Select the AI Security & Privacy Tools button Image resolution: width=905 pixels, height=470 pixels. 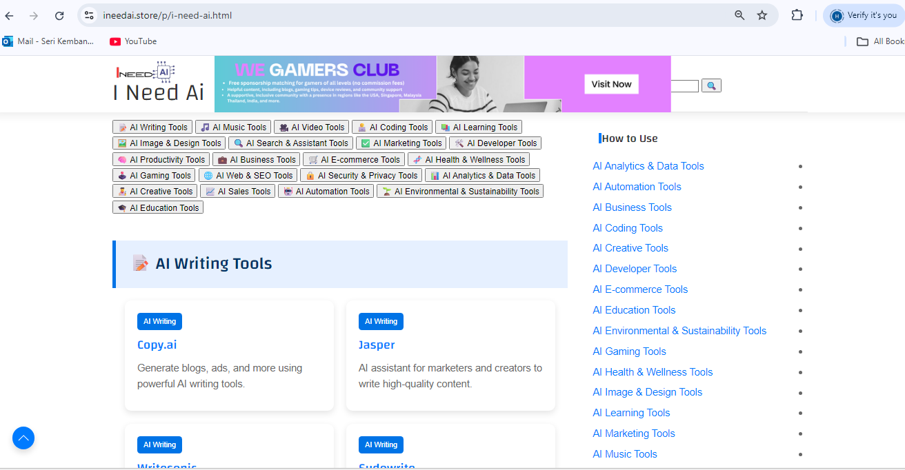point(361,175)
